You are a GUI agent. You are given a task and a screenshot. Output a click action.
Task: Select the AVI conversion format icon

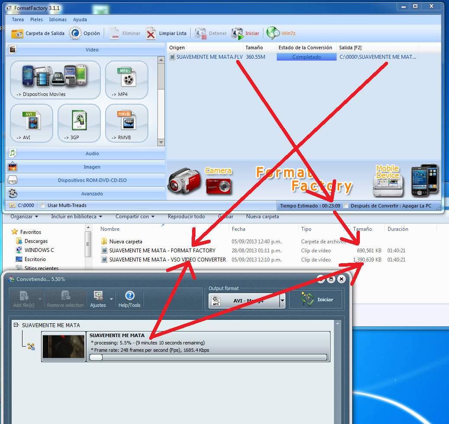coord(32,123)
